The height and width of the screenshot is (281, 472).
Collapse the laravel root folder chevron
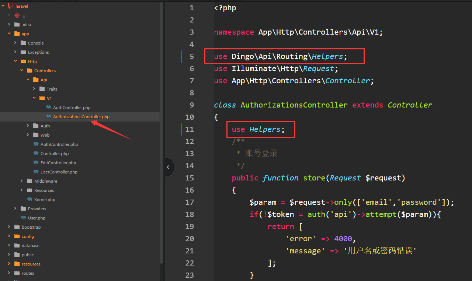3,6
